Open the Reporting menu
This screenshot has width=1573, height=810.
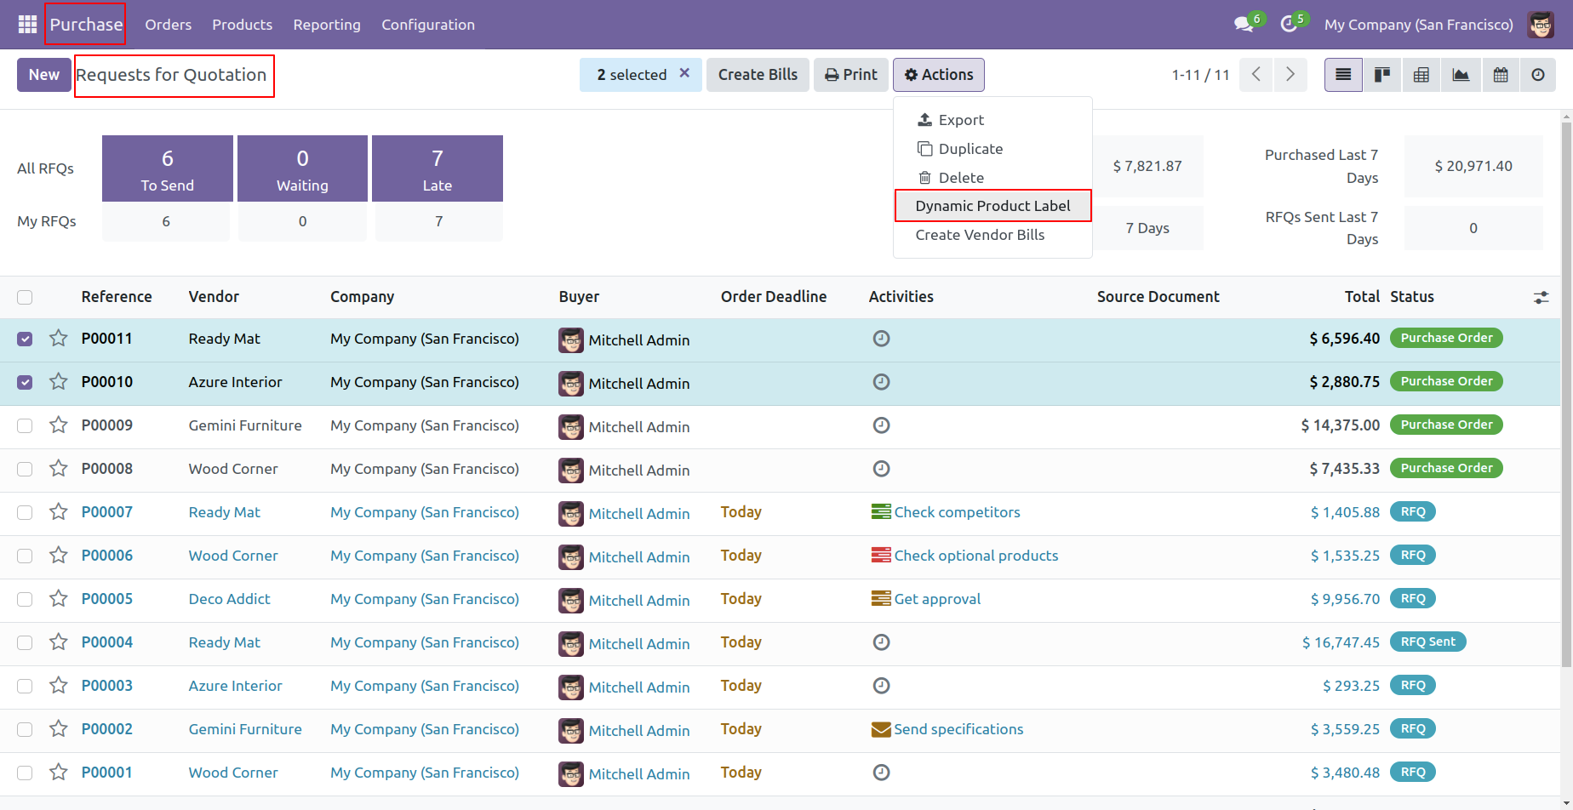(327, 25)
